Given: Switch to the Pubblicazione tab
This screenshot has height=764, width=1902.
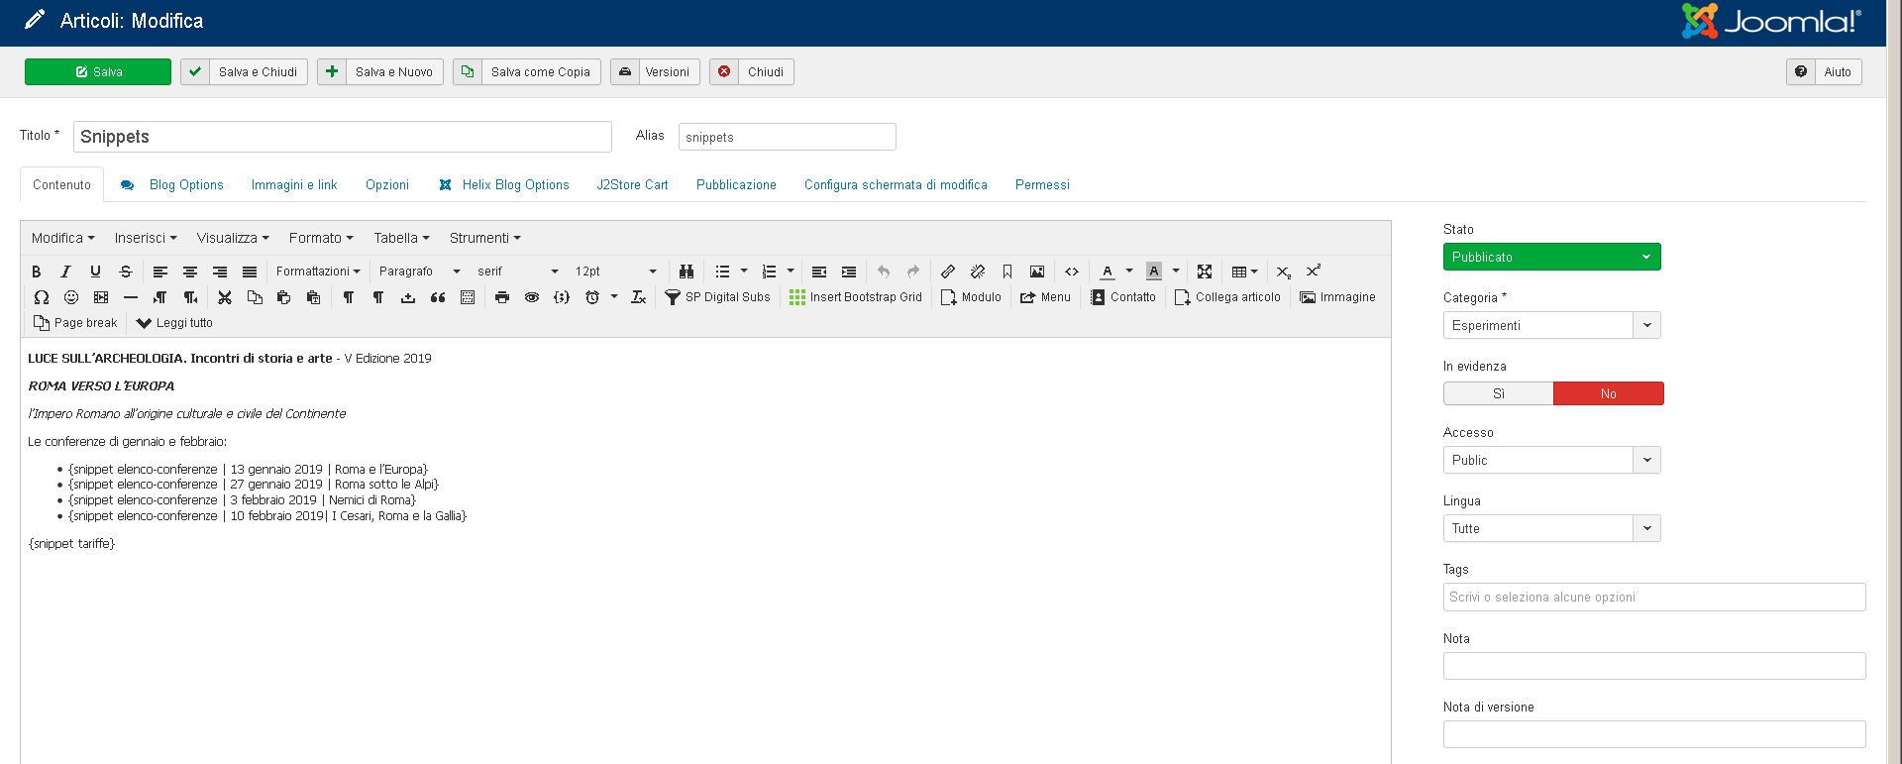Looking at the screenshot, I should tap(736, 185).
